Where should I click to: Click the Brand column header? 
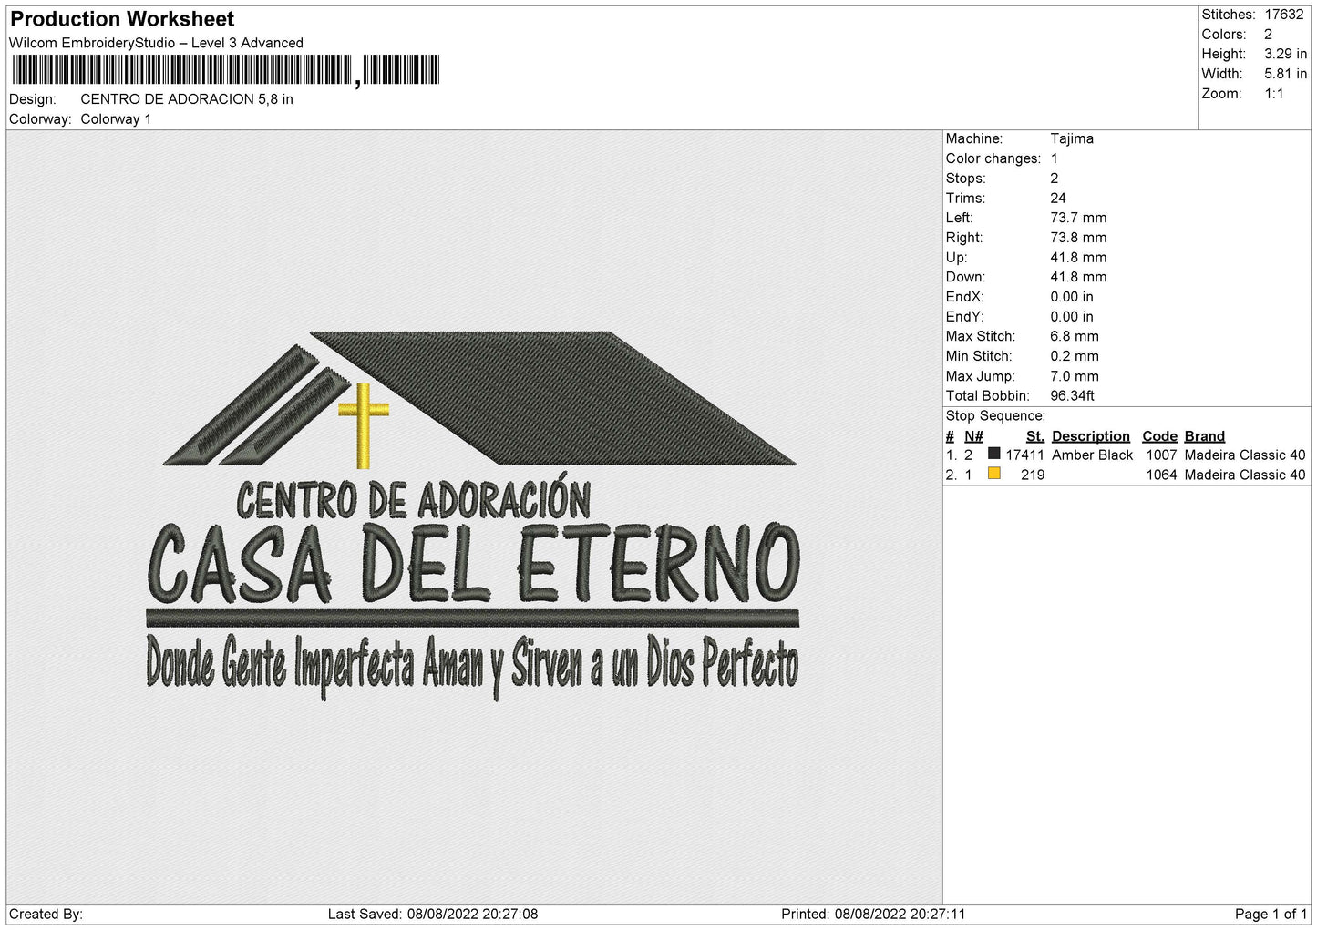tap(1205, 436)
